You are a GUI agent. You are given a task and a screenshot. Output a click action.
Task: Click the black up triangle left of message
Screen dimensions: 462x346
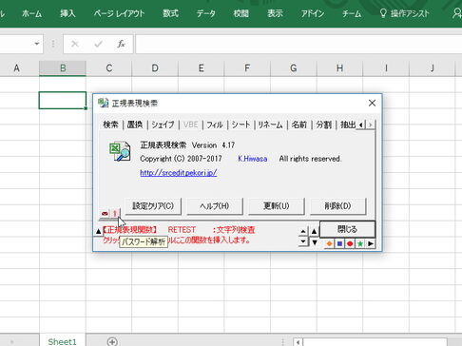pos(98,231)
